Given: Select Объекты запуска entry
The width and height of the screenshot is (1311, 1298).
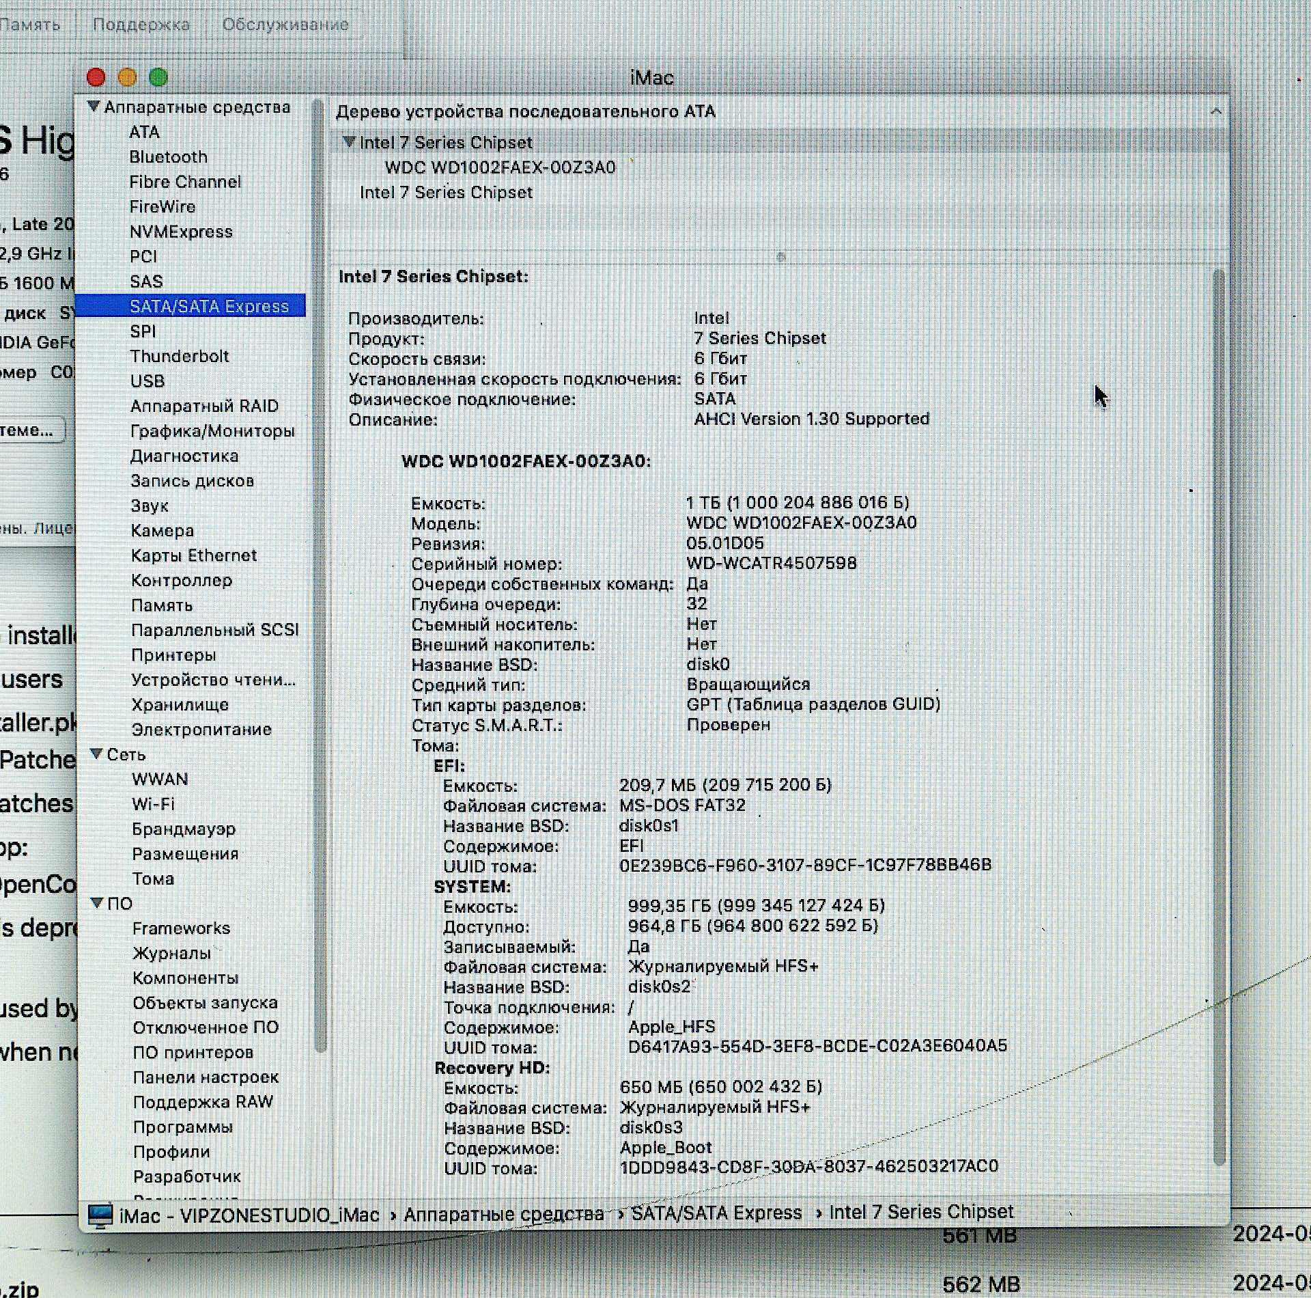Looking at the screenshot, I should 205,1003.
